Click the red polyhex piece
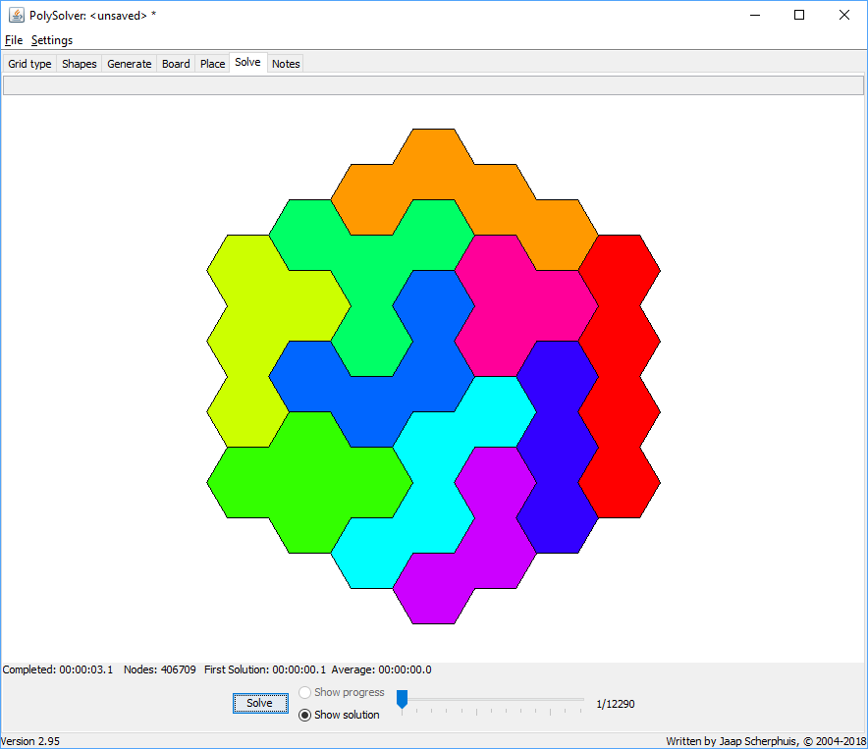 (620, 376)
